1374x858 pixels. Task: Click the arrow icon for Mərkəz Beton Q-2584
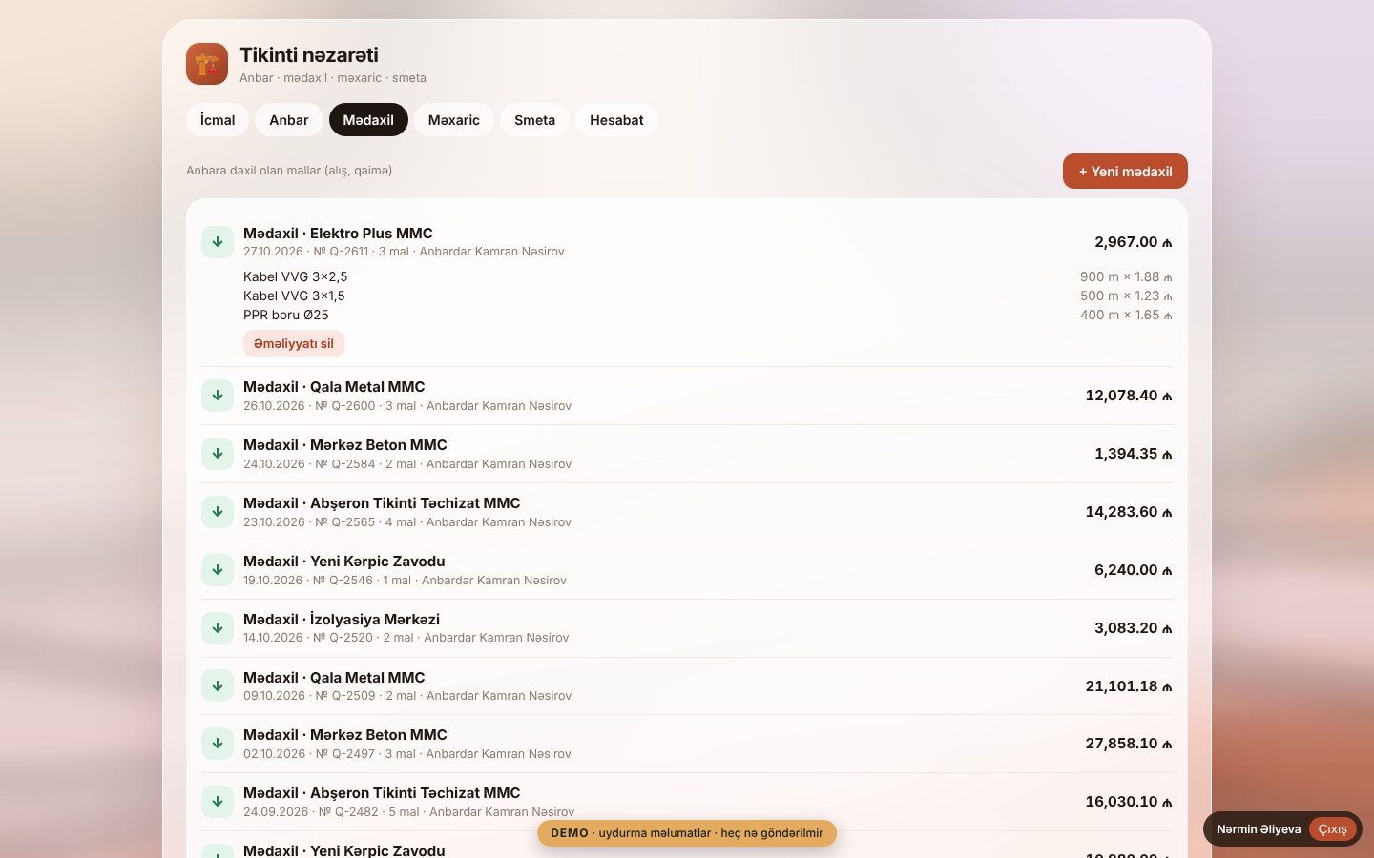[218, 454]
